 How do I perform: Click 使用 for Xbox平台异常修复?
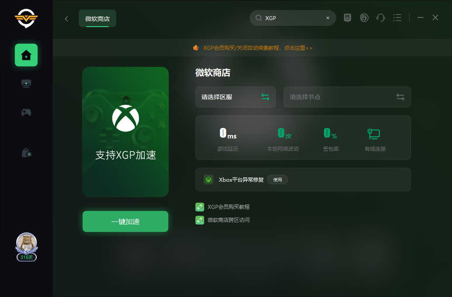tap(278, 180)
